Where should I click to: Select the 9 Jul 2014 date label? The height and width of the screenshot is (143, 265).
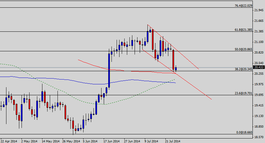[151, 141]
